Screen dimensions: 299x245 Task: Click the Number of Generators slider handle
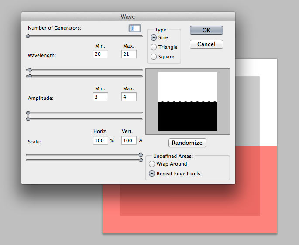pyautogui.click(x=28, y=36)
